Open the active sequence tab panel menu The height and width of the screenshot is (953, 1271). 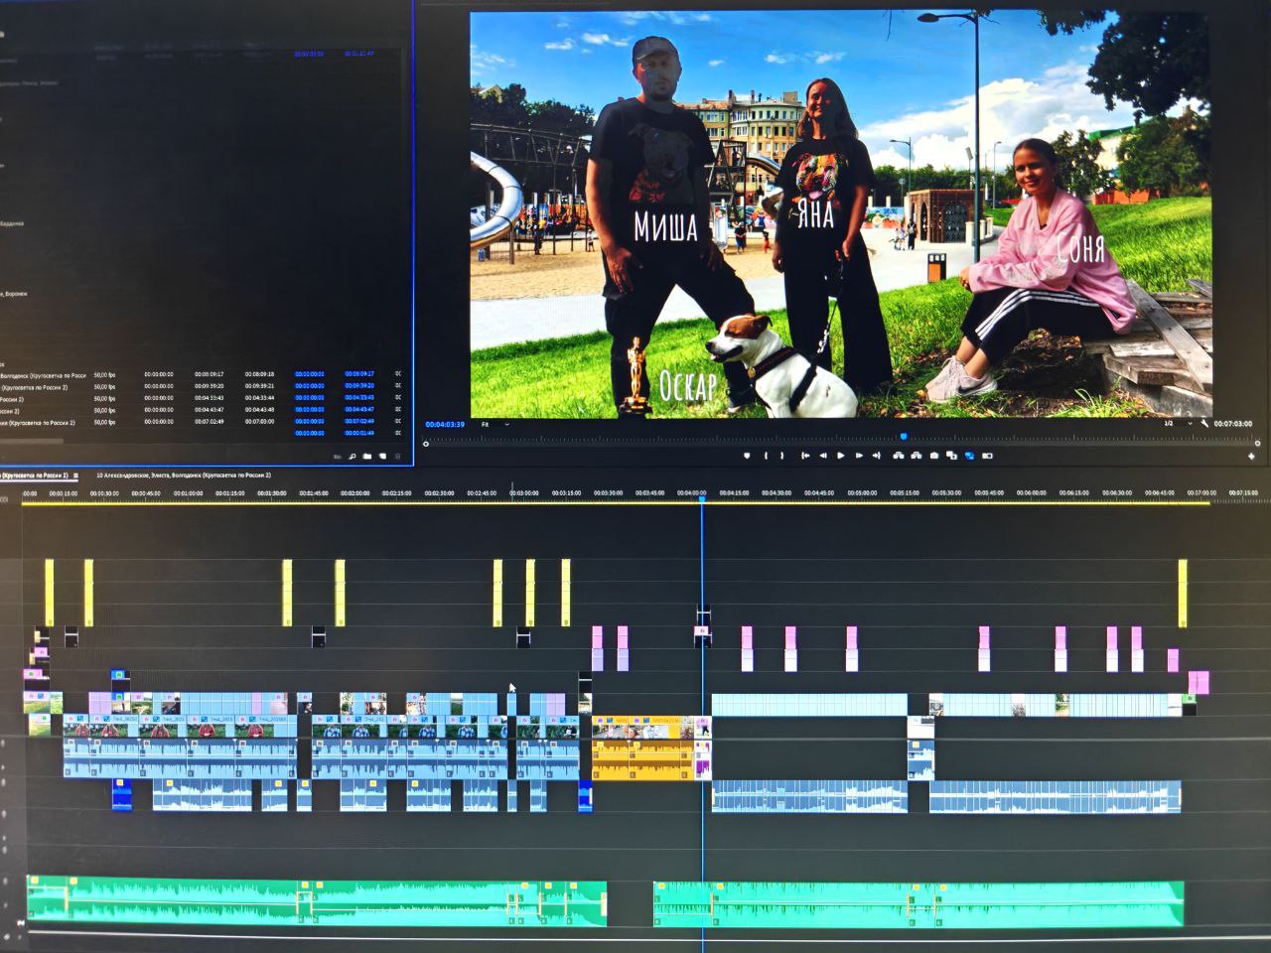click(x=75, y=476)
